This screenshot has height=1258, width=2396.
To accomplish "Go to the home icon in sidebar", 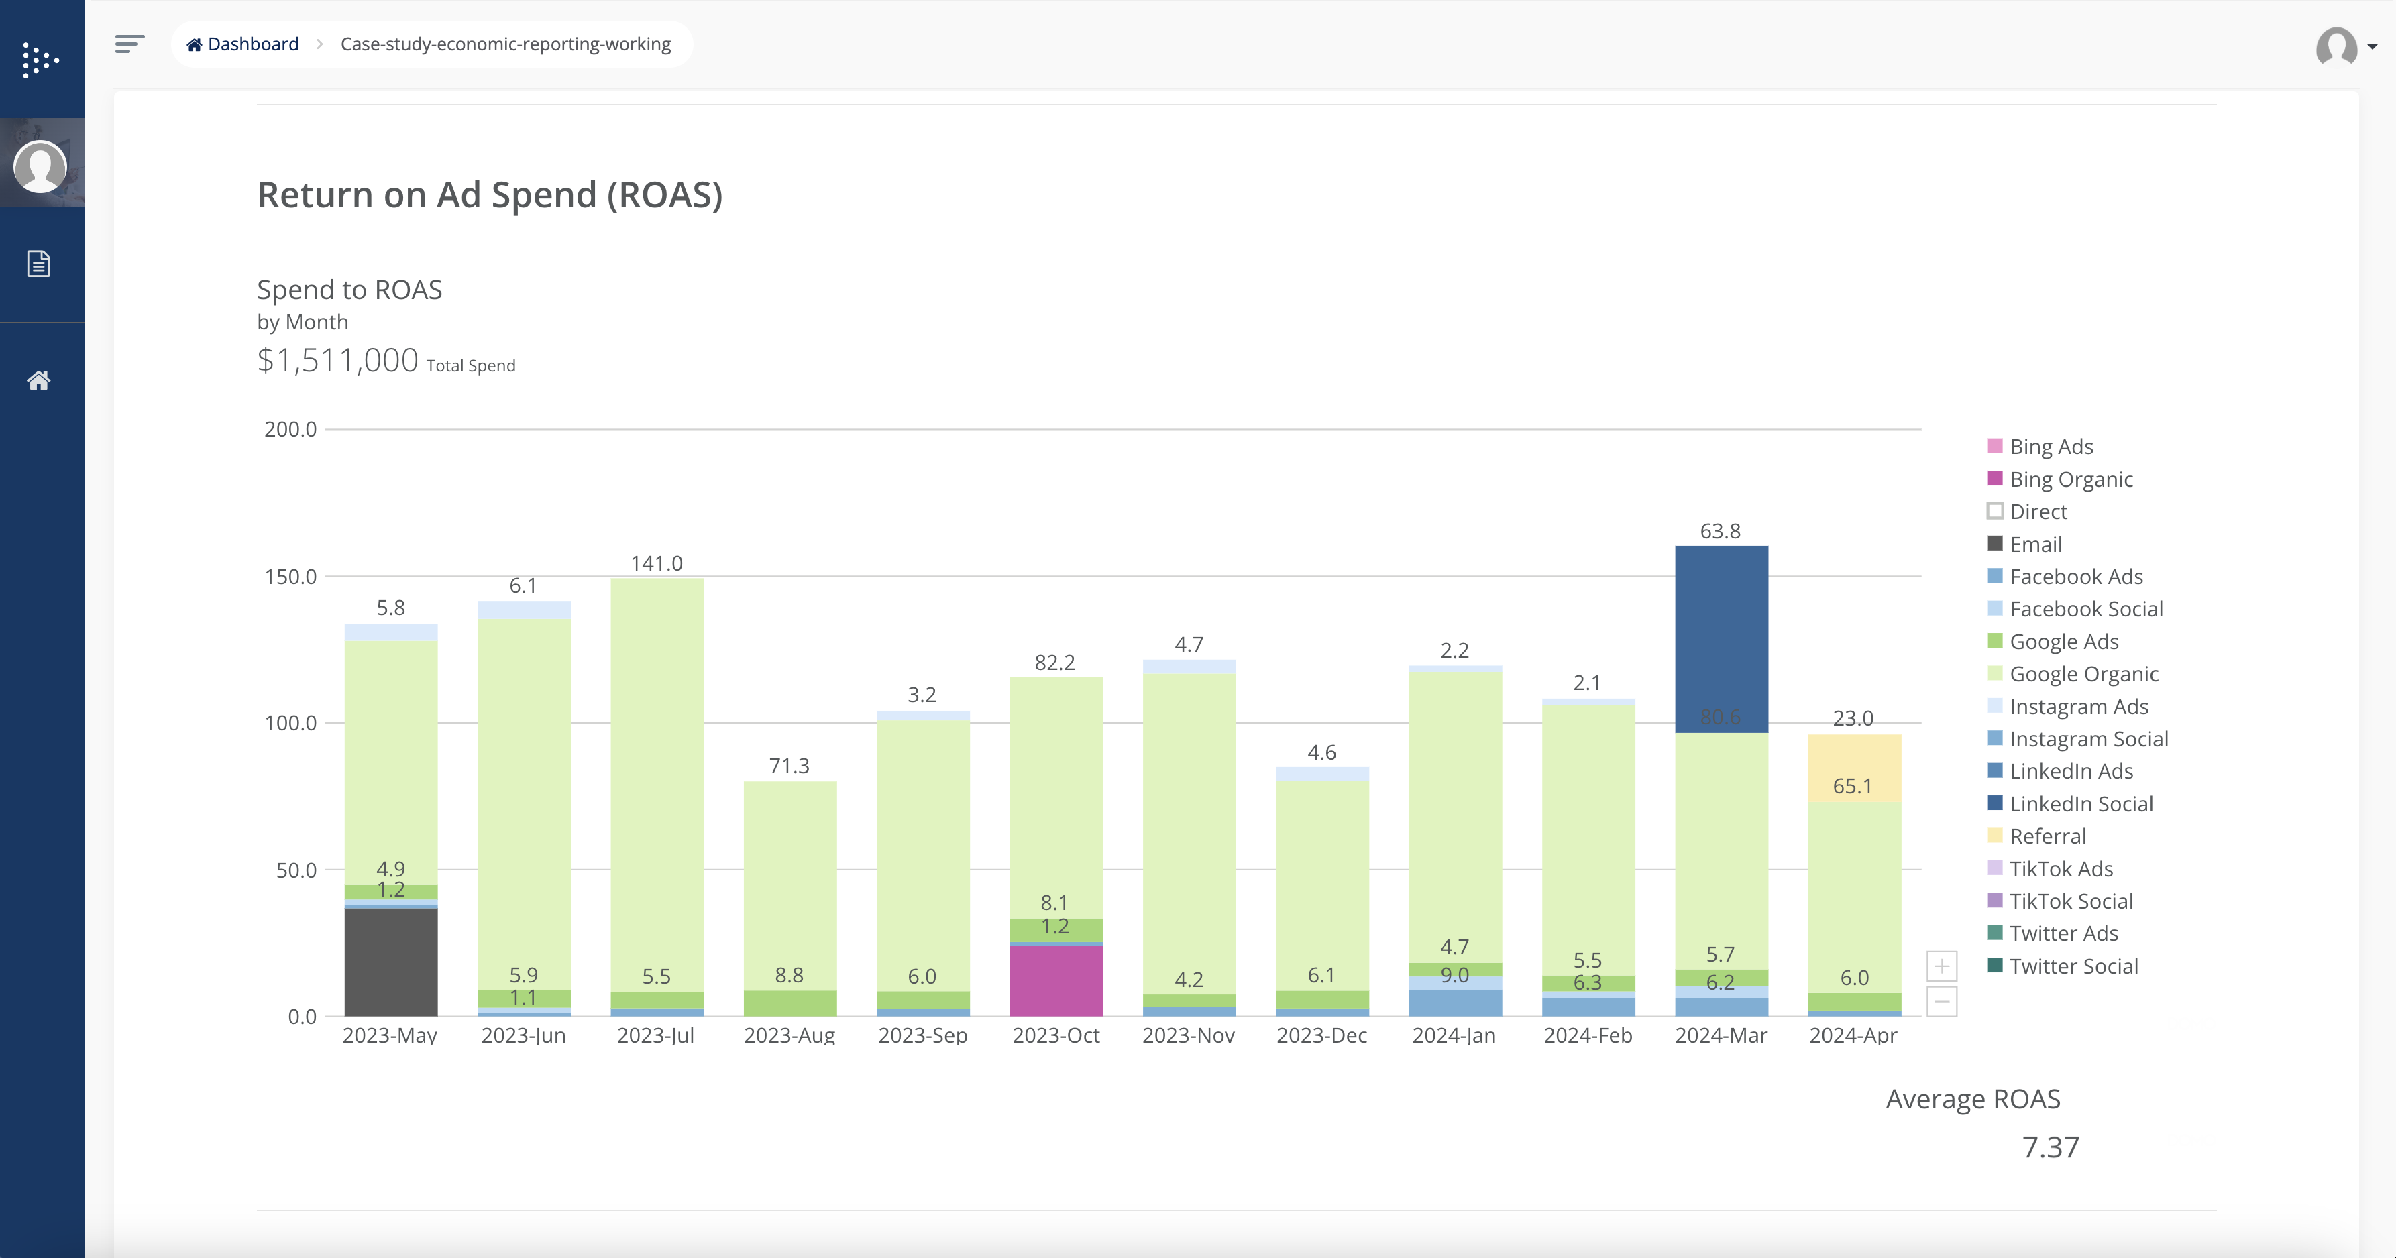I will [38, 380].
